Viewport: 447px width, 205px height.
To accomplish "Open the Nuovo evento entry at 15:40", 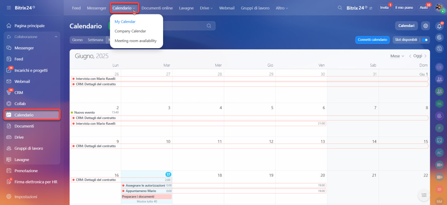I will [x=95, y=112].
